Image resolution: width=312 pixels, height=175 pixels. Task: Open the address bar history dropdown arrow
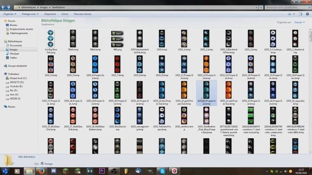(x=256, y=7)
